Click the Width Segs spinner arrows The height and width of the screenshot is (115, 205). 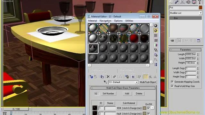click(198, 73)
